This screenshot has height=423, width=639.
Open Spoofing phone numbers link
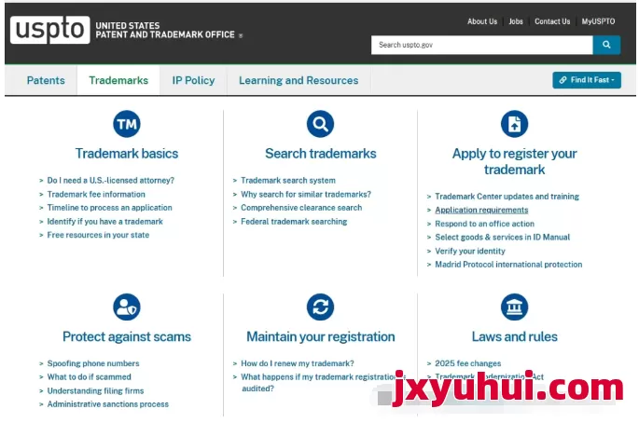coord(93,363)
